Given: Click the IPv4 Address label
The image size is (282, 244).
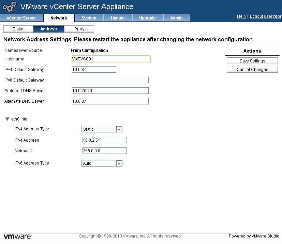Looking at the screenshot, I should tap(27, 140).
